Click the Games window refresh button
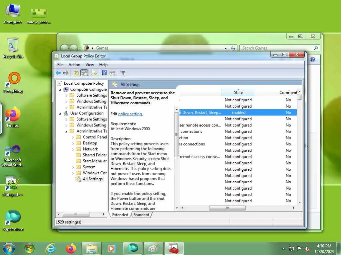The width and height of the screenshot is (341, 255). (233, 48)
